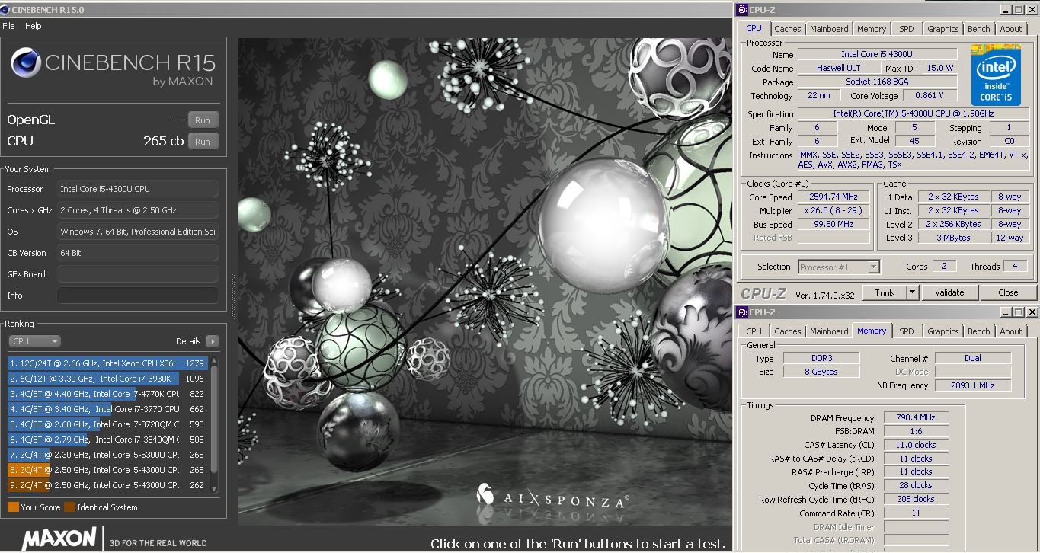Click the lower CPU-Z title bar icon
Image resolution: width=1040 pixels, height=553 pixels.
(742, 312)
